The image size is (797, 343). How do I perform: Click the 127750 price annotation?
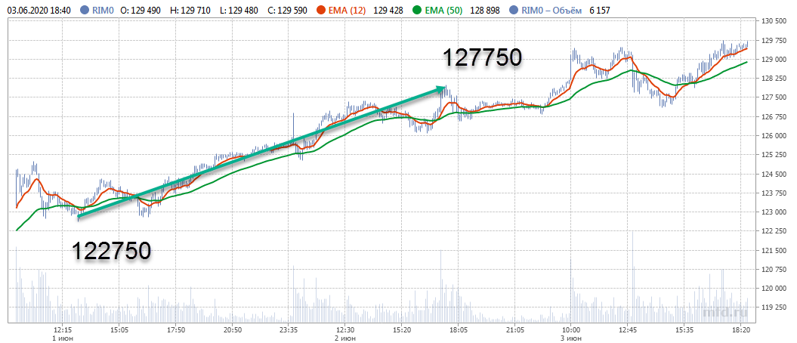482,58
